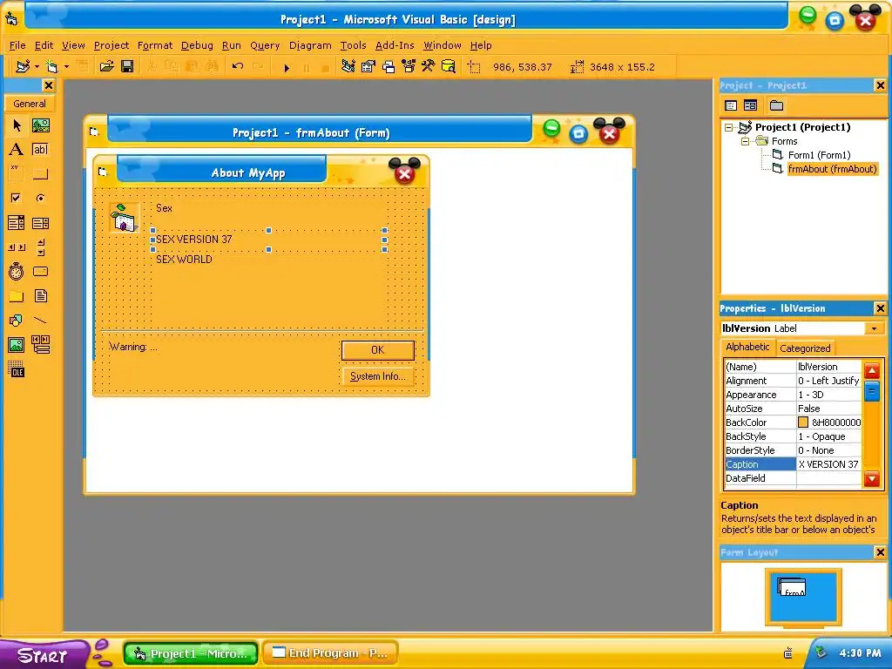Select Form1 (Form1) in project tree
Image resolution: width=892 pixels, height=669 pixels.
tap(819, 155)
